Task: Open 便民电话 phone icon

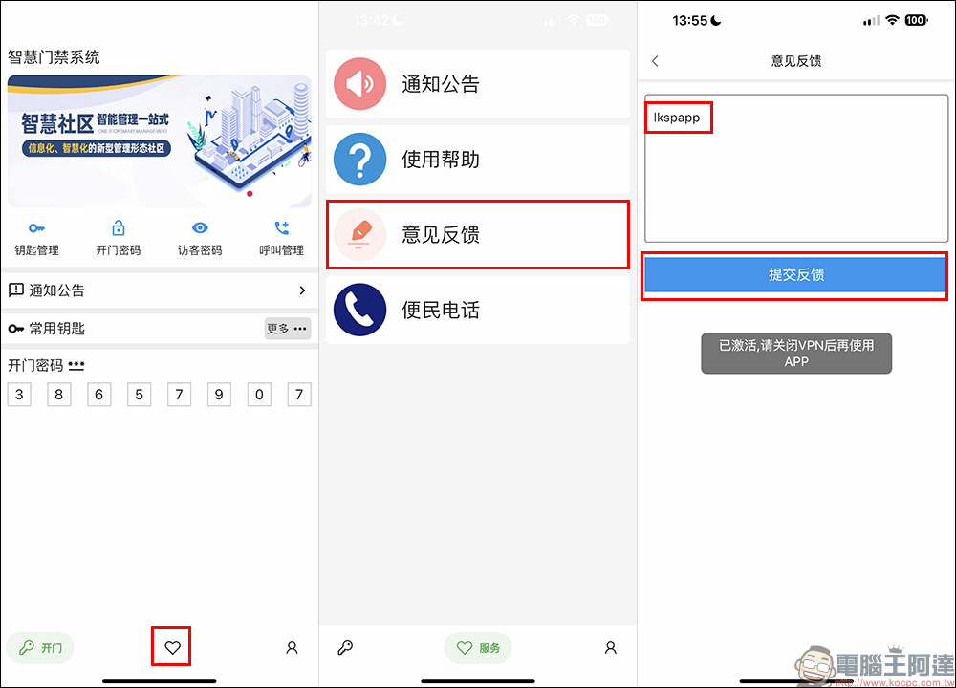Action: click(359, 310)
